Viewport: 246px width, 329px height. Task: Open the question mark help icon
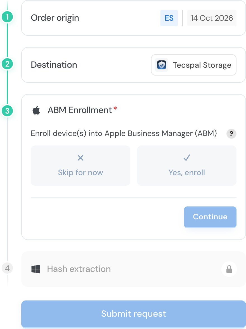(x=231, y=134)
